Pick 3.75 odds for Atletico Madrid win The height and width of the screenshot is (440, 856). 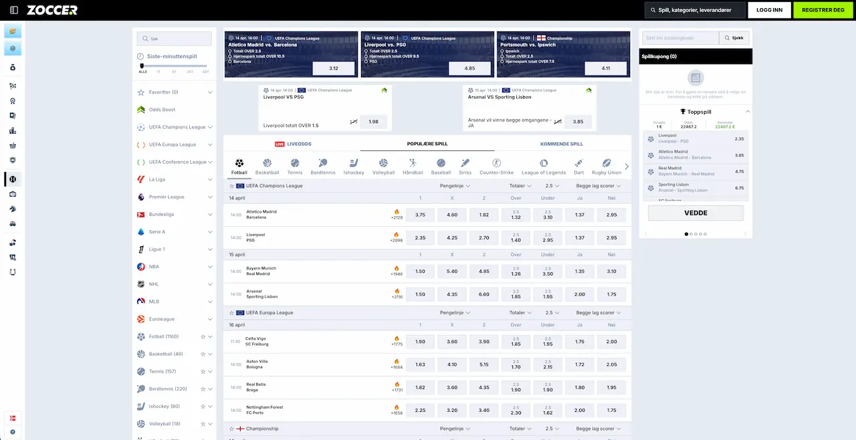tap(420, 215)
